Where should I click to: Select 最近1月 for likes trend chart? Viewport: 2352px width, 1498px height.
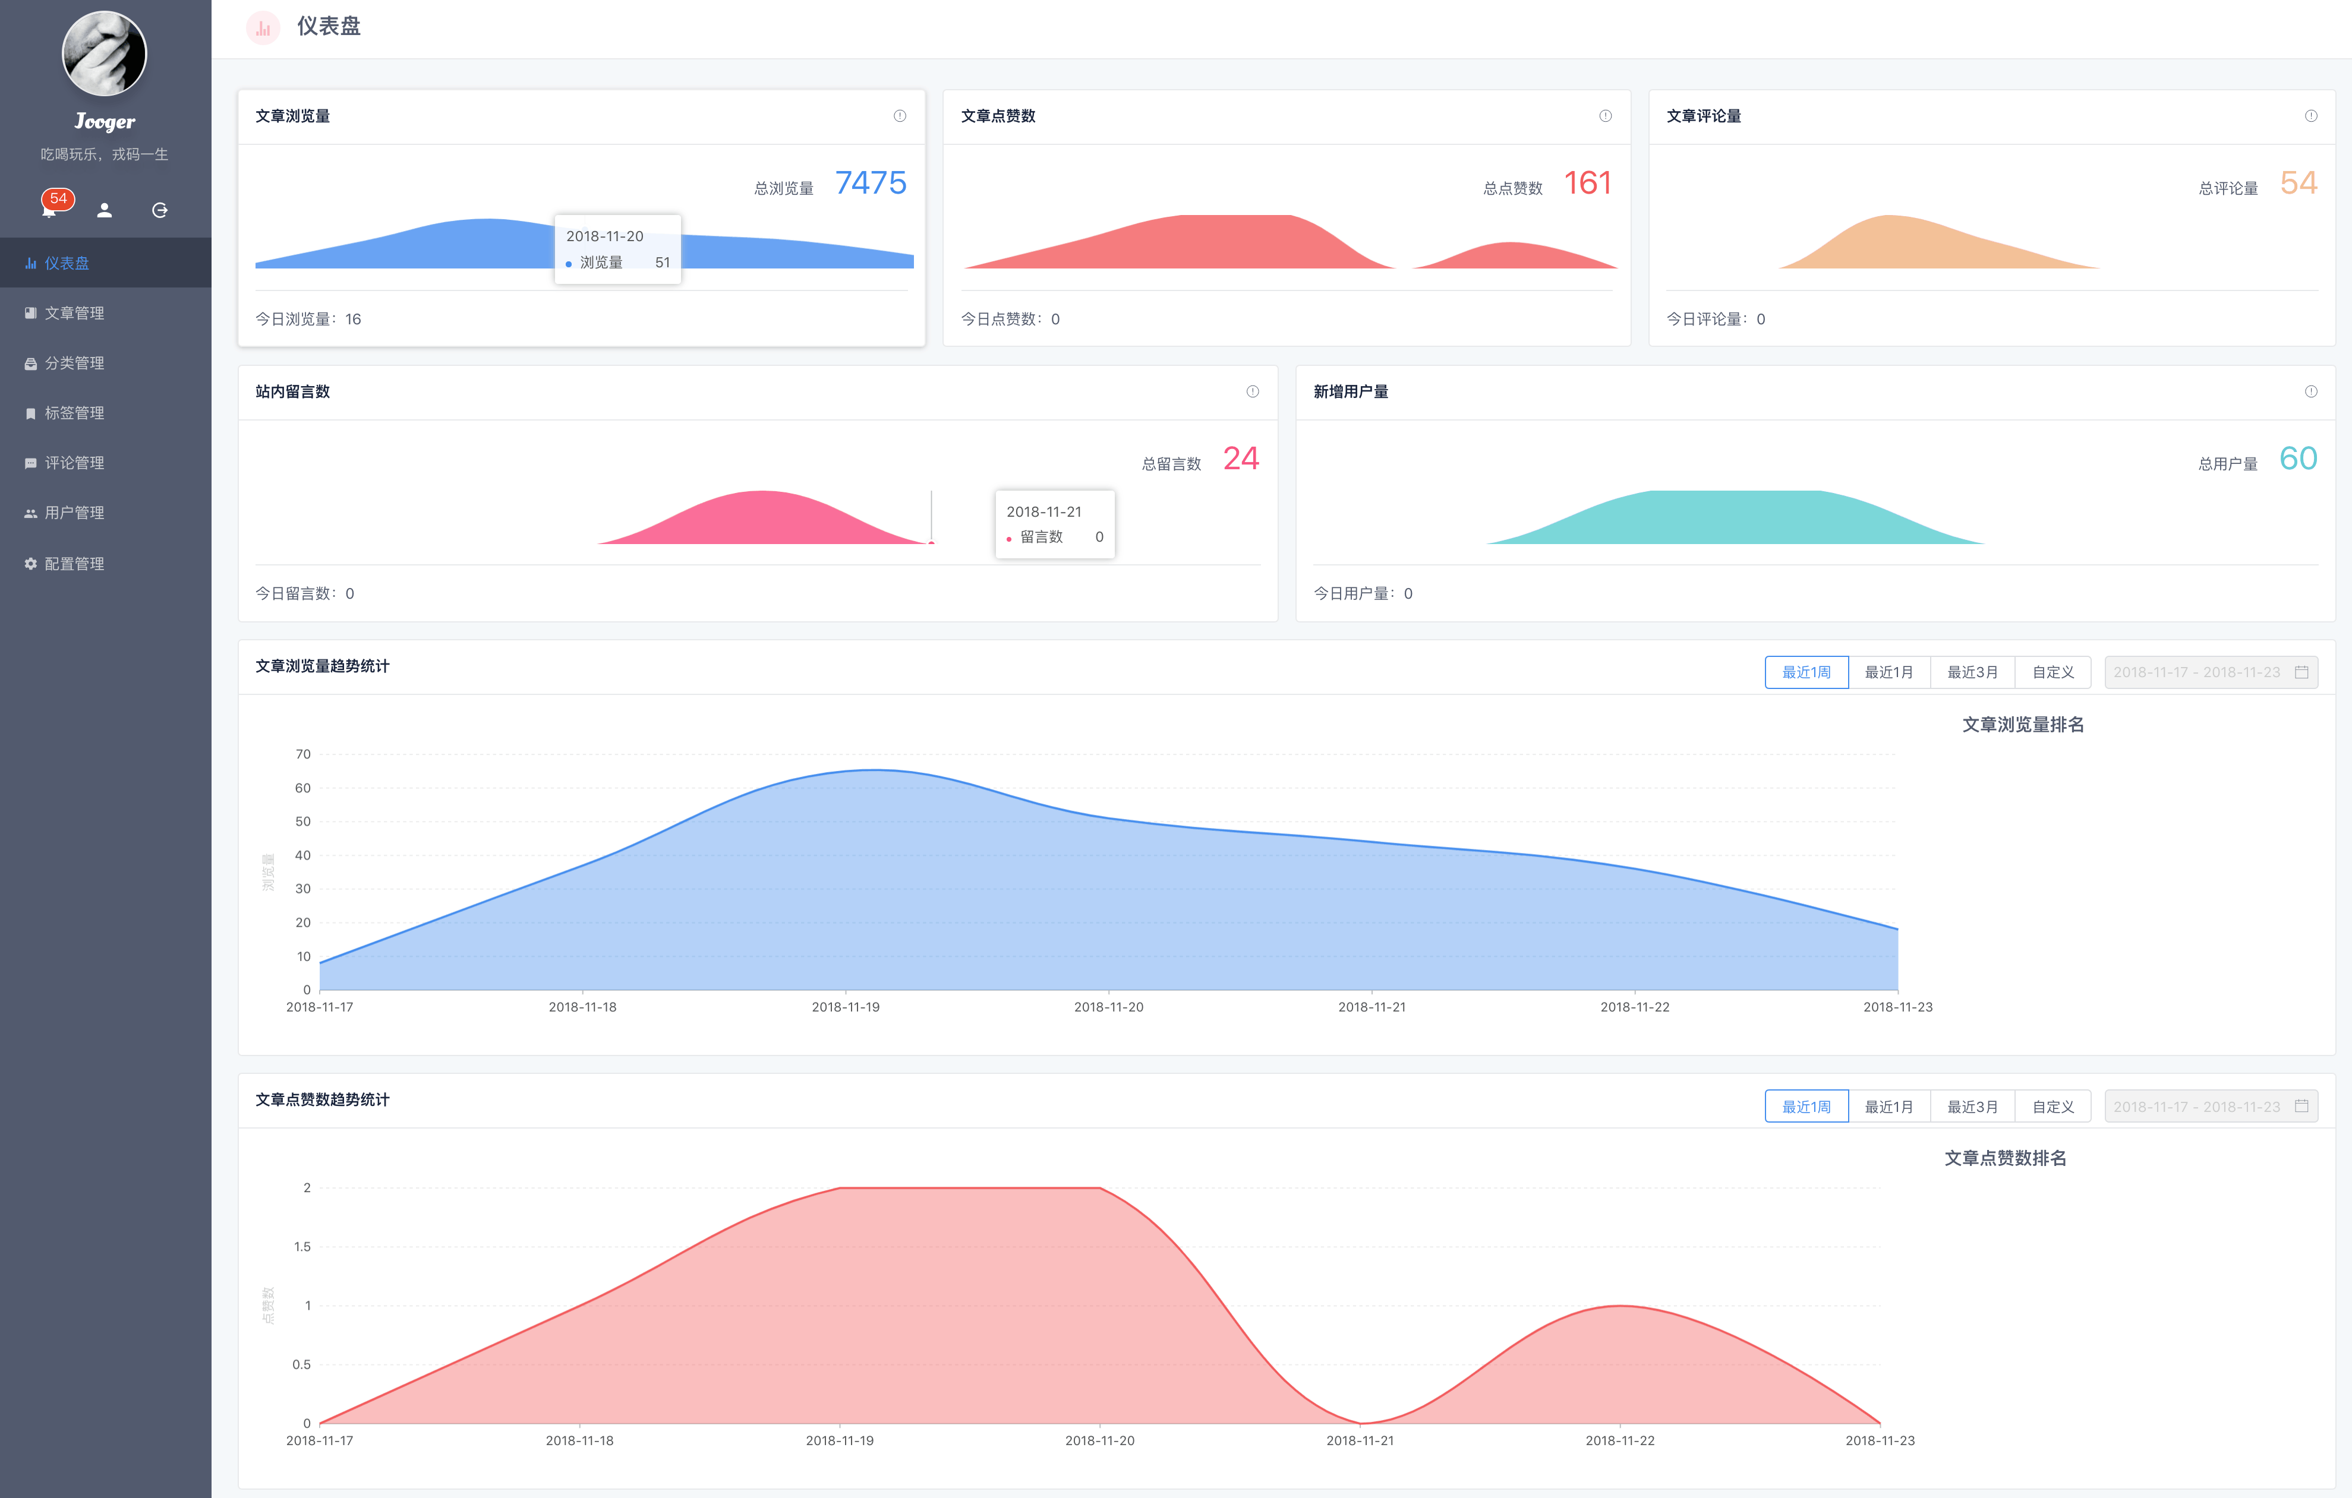[1888, 1107]
